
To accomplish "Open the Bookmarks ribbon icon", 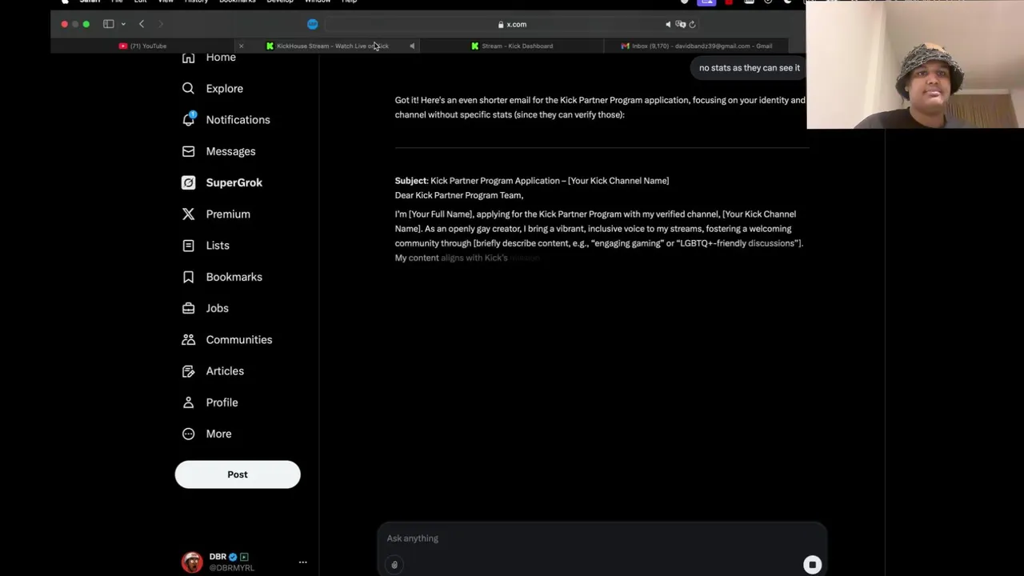I will point(188,277).
